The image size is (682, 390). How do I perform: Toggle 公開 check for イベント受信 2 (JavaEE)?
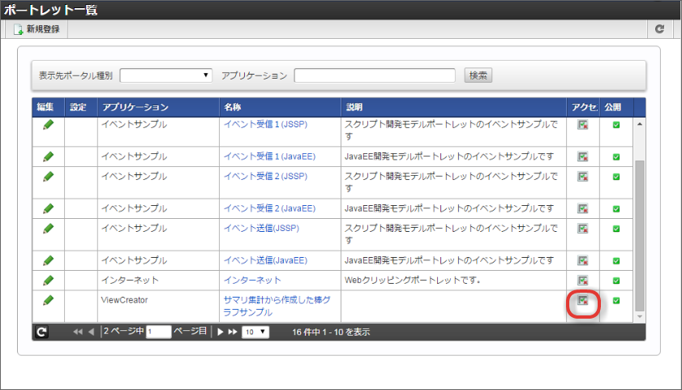pos(616,209)
